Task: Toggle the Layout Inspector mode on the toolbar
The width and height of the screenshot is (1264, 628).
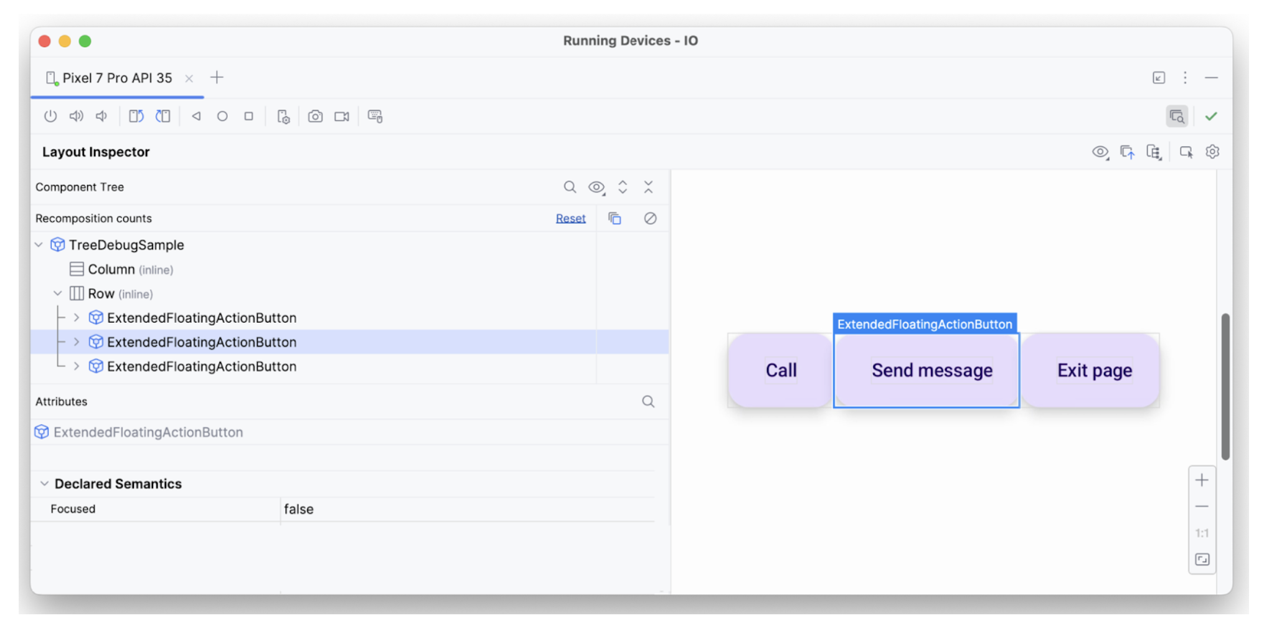Action: pyautogui.click(x=1177, y=116)
